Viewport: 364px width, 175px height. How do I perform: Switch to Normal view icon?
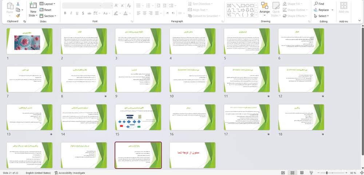(283, 173)
